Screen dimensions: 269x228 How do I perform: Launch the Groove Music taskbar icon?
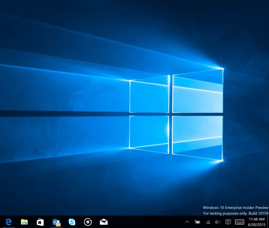point(88,222)
